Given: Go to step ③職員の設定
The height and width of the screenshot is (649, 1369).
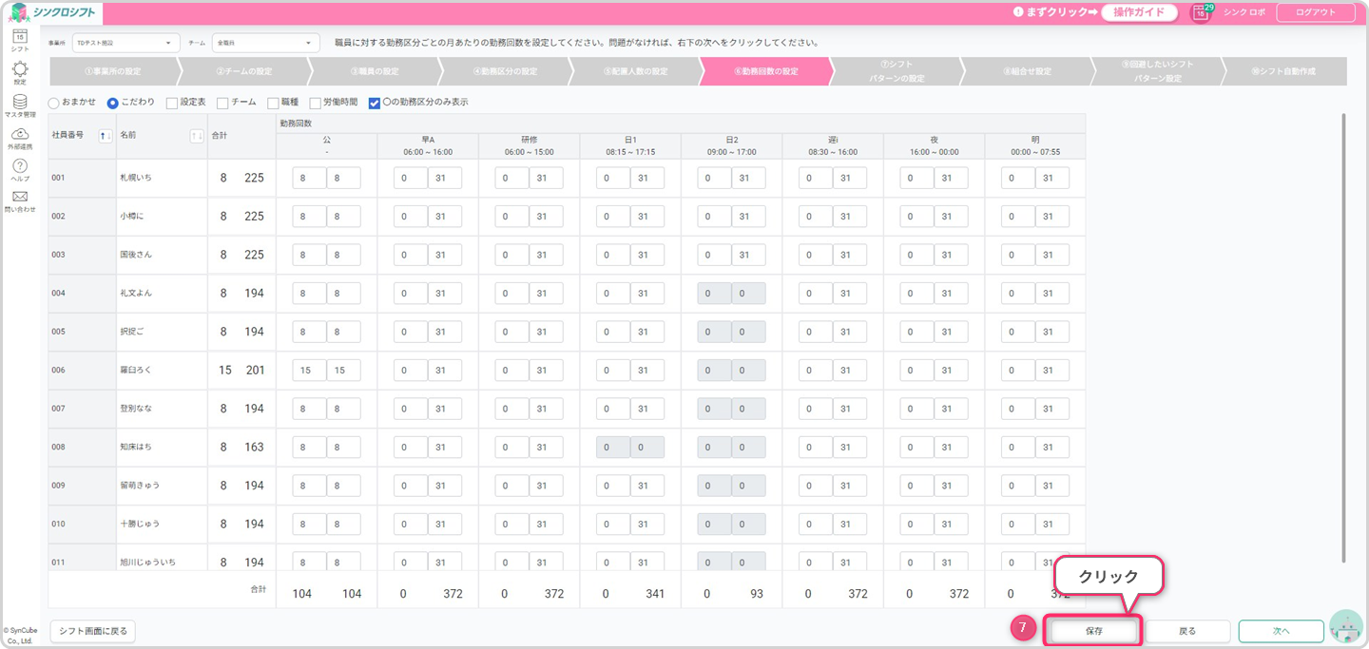Looking at the screenshot, I should click(x=374, y=71).
